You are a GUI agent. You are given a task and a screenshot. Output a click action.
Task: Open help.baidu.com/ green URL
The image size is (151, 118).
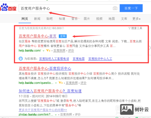click(x=30, y=51)
